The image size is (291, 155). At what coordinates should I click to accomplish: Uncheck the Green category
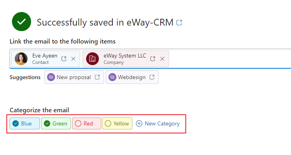coord(56,123)
